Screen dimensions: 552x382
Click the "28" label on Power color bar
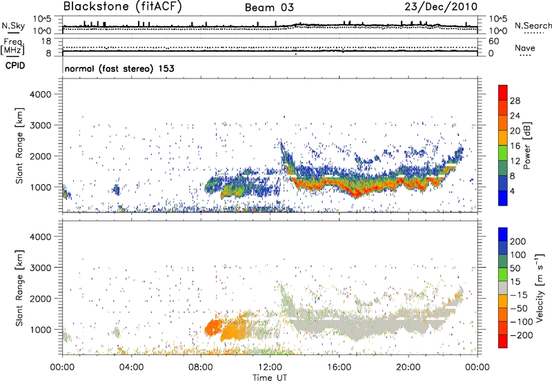click(x=515, y=101)
